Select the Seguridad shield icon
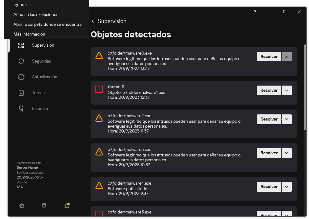309x219 pixels. (21, 61)
